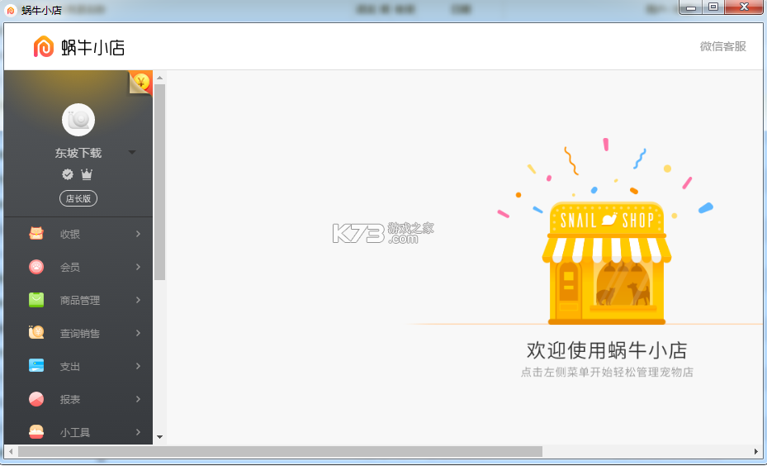Close the 蜗牛小店 window
Image resolution: width=767 pixels, height=466 pixels.
click(x=744, y=7)
